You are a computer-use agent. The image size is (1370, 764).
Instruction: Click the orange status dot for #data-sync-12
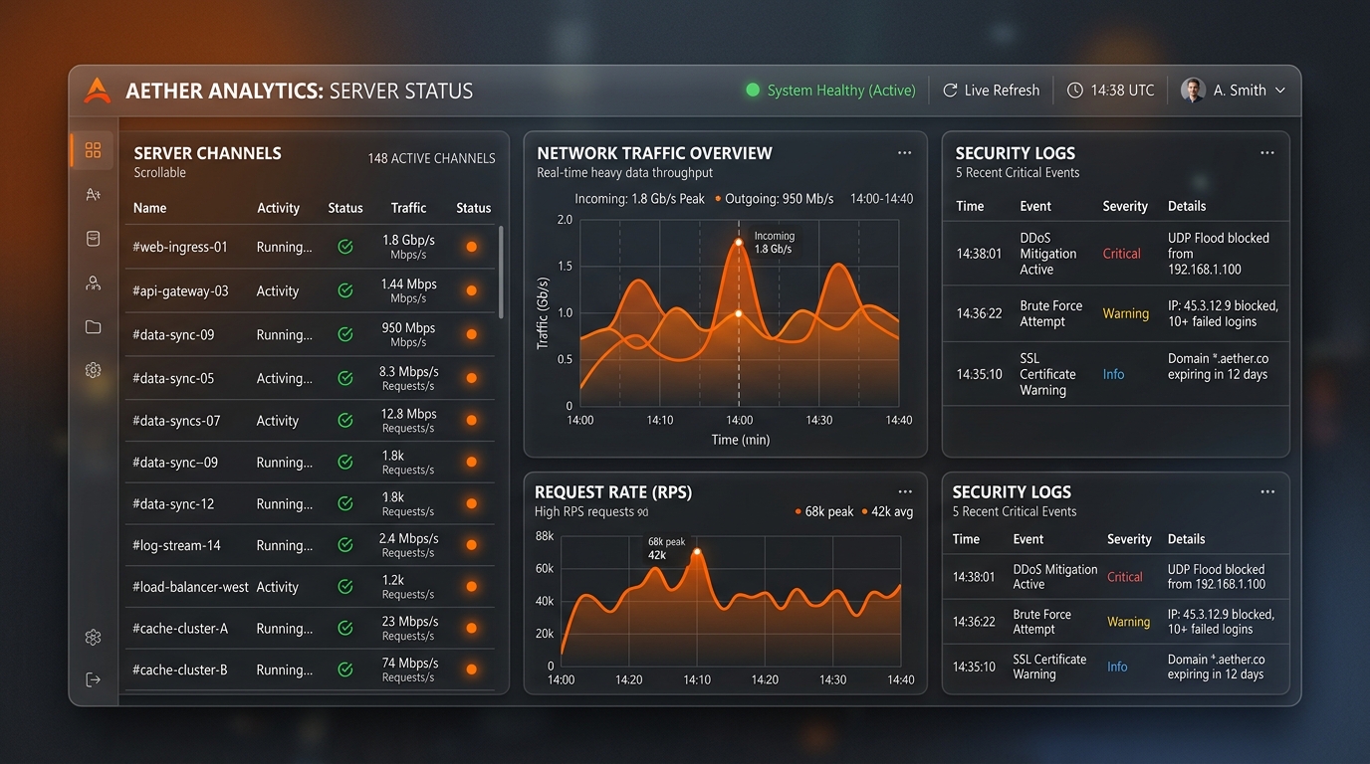[472, 503]
